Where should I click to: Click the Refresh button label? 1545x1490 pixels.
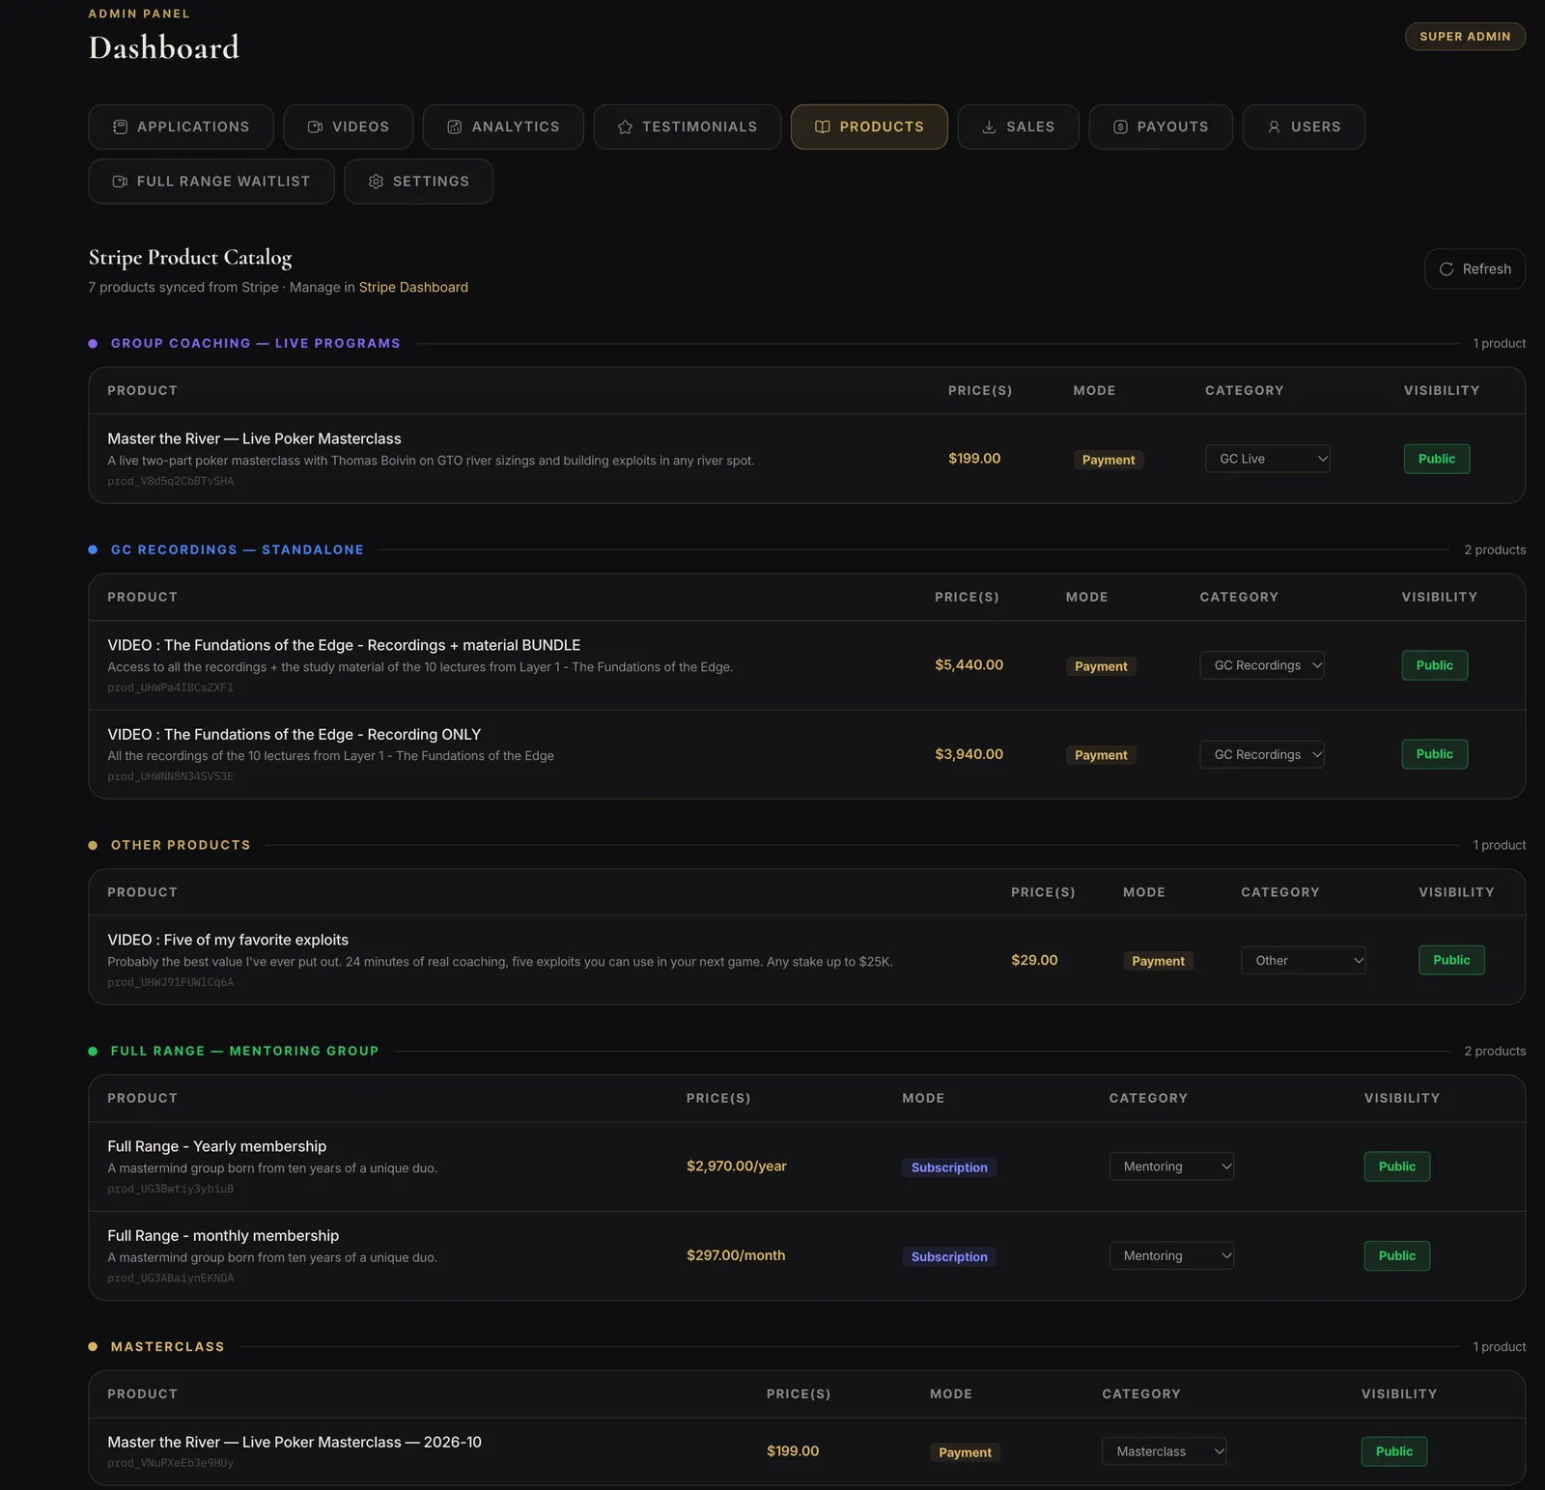[x=1486, y=269]
